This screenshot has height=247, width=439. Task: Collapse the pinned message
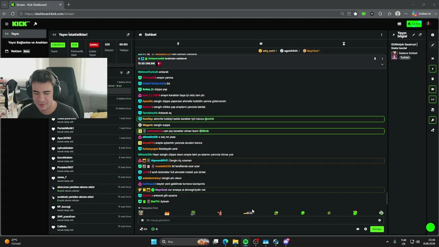pos(382,64)
